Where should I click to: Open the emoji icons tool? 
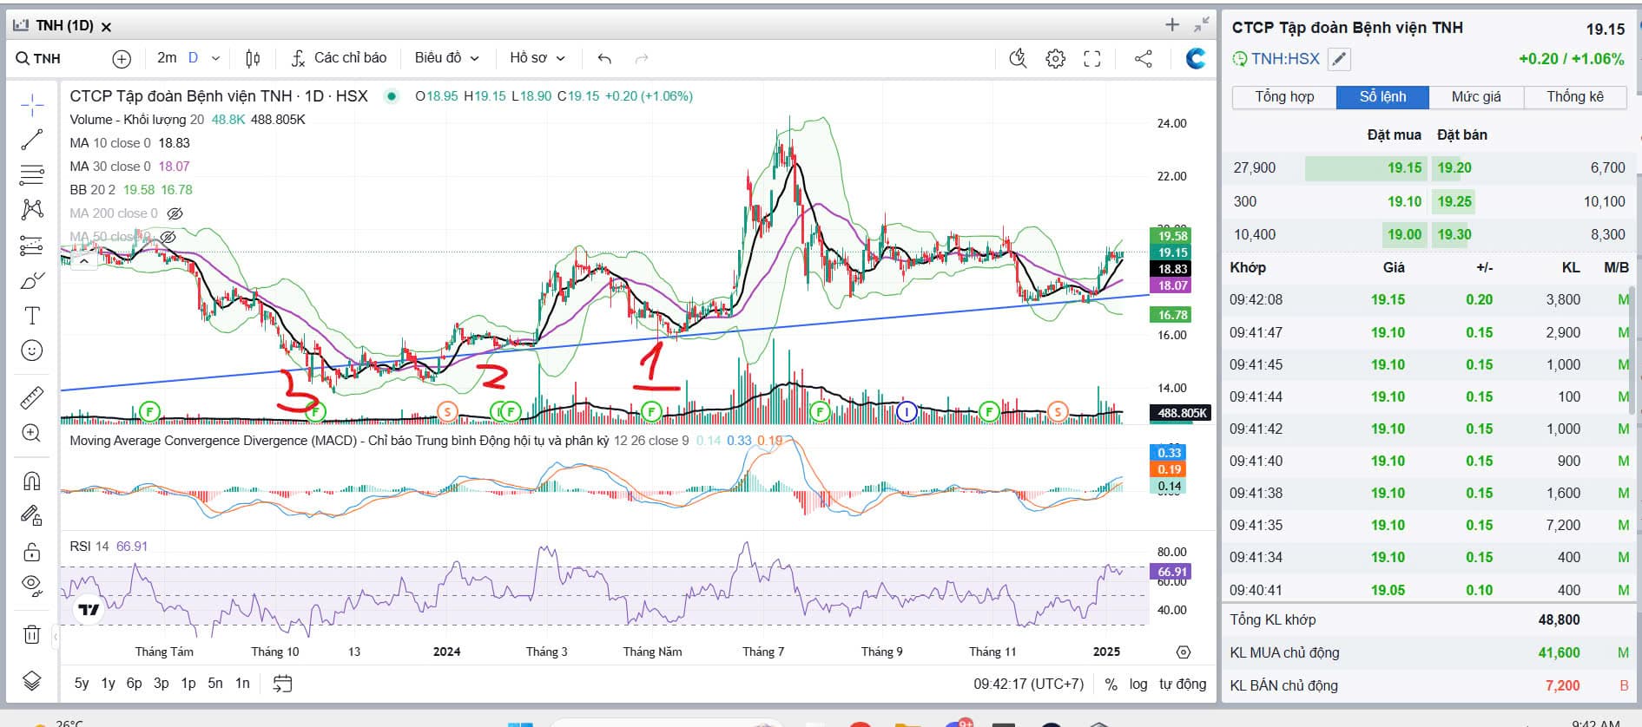(x=32, y=350)
